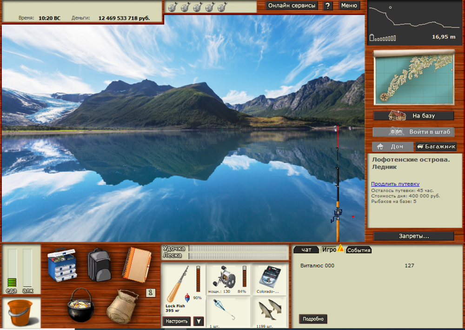465x330 pixels.
Task: Click the orange bait bucket
Action: click(x=20, y=312)
